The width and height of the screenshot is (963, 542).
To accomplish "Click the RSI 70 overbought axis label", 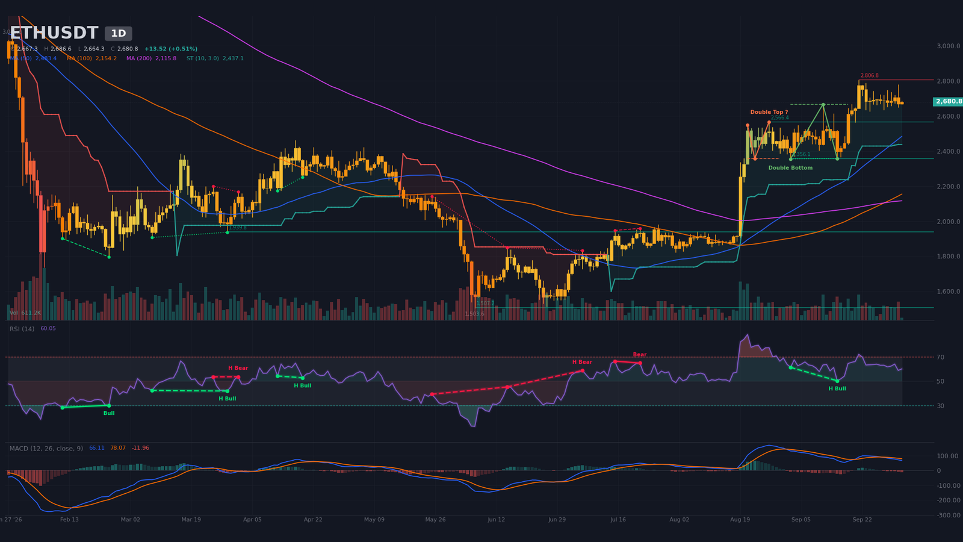I will 940,358.
